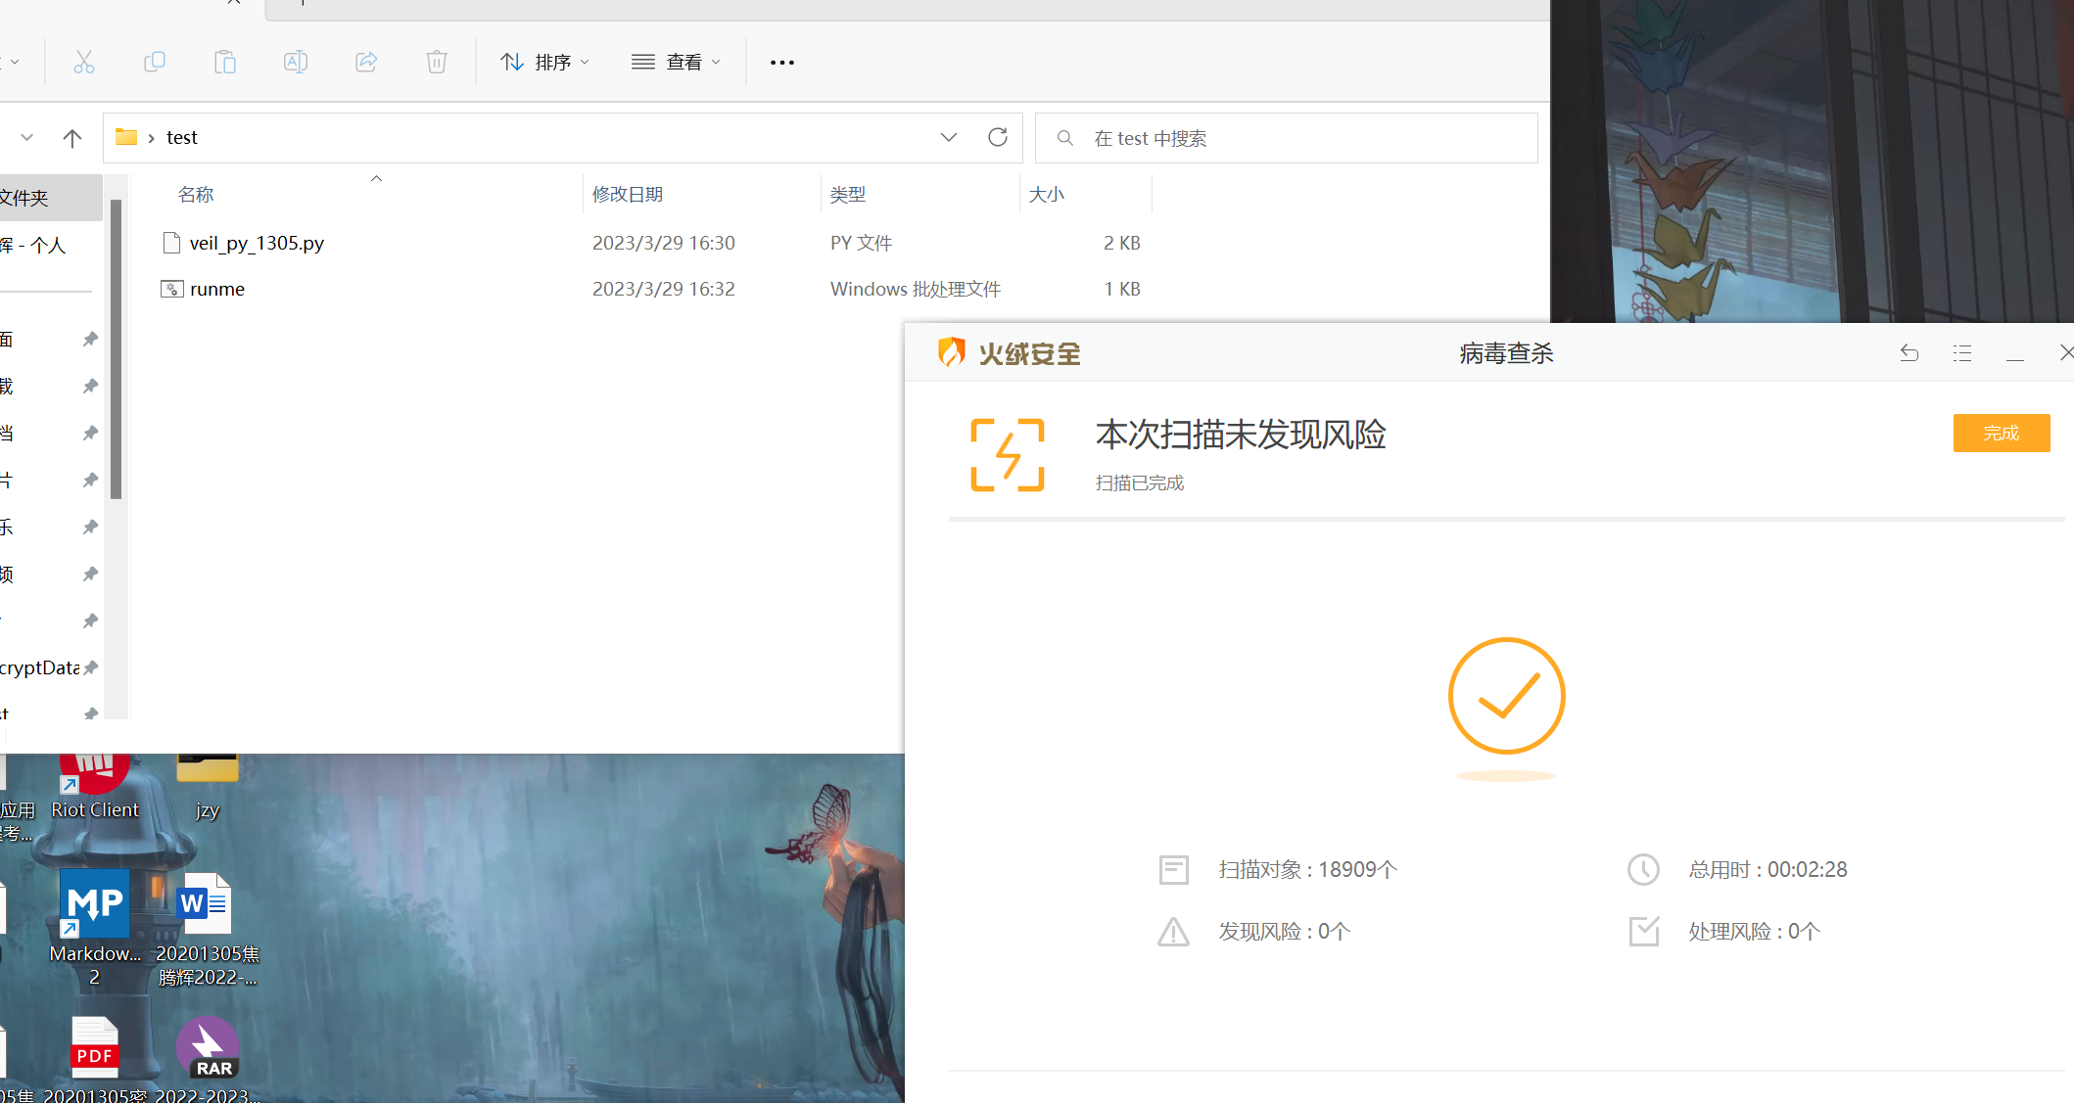Click the Share icon in toolbar

pyautogui.click(x=366, y=63)
